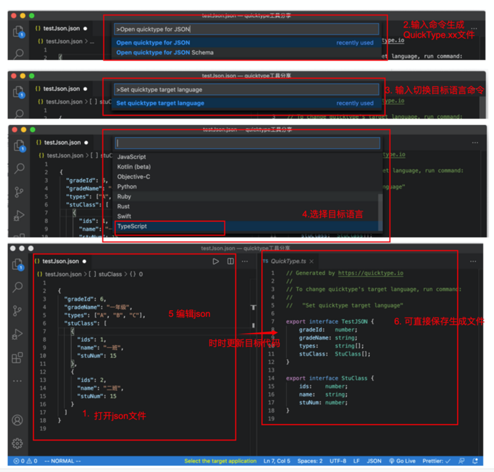The height and width of the screenshot is (472, 494).
Task: Split the testJson.json editor
Action: [x=230, y=261]
